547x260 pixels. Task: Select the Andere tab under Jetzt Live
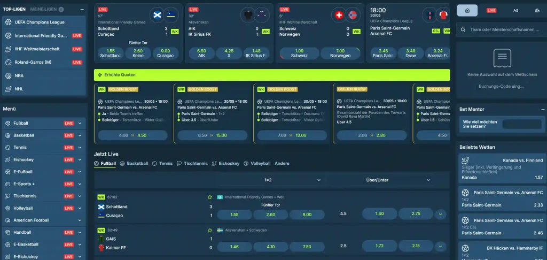(282, 163)
